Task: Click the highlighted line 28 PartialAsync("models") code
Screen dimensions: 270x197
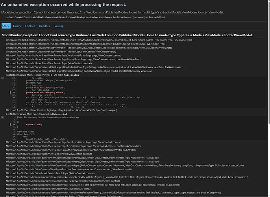Action: point(46,93)
